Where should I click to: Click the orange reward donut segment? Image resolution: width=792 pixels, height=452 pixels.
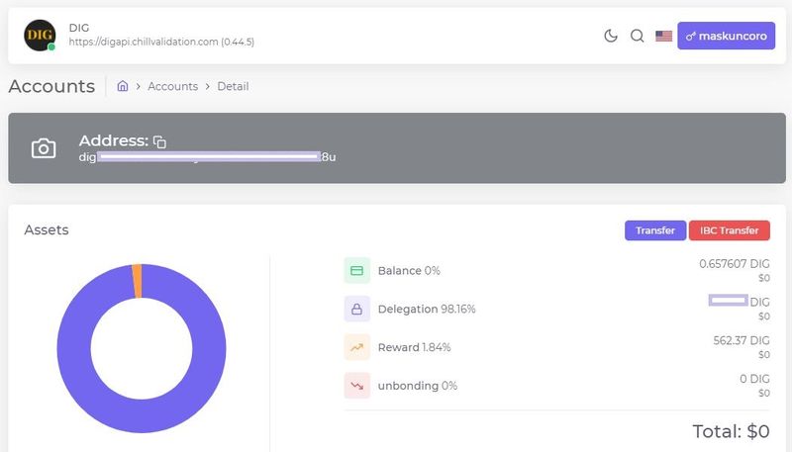pos(137,280)
